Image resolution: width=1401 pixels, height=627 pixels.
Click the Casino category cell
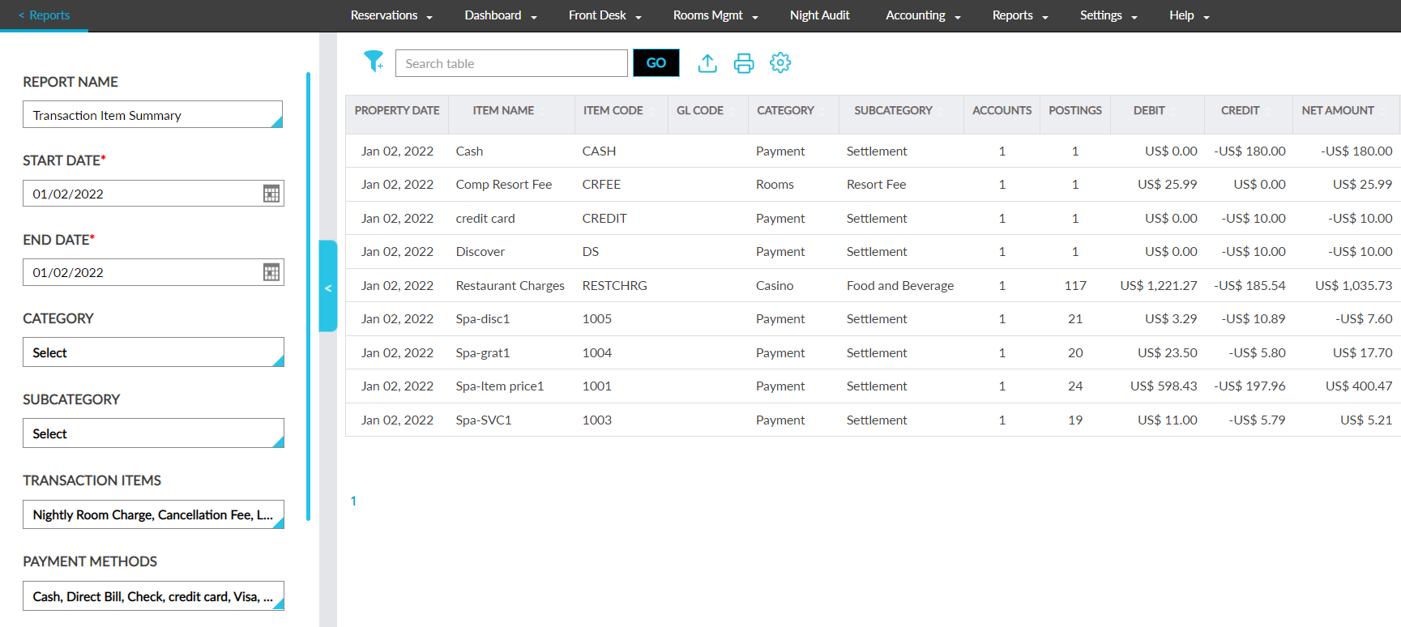(775, 286)
